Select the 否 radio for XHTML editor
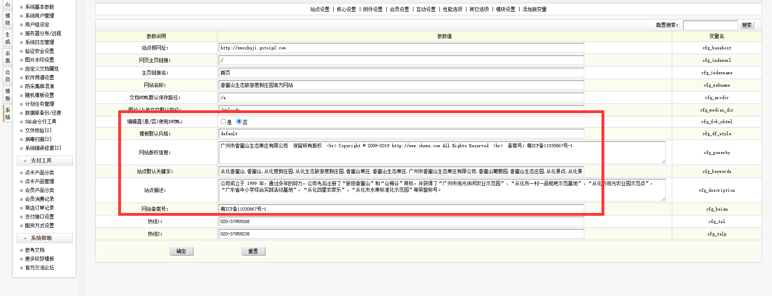 point(239,122)
